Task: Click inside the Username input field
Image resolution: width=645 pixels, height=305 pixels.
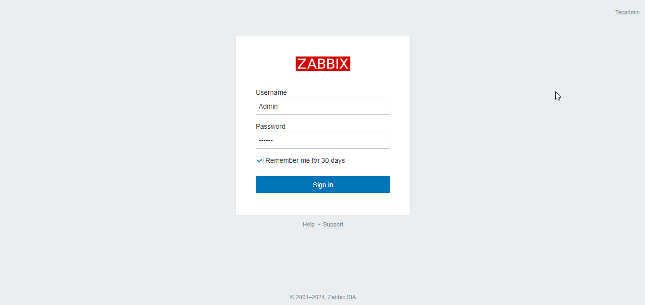Action: click(x=322, y=106)
